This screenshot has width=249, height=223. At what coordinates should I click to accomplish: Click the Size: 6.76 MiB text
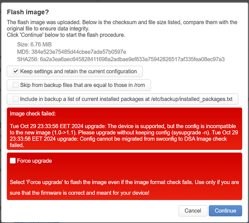point(34,44)
